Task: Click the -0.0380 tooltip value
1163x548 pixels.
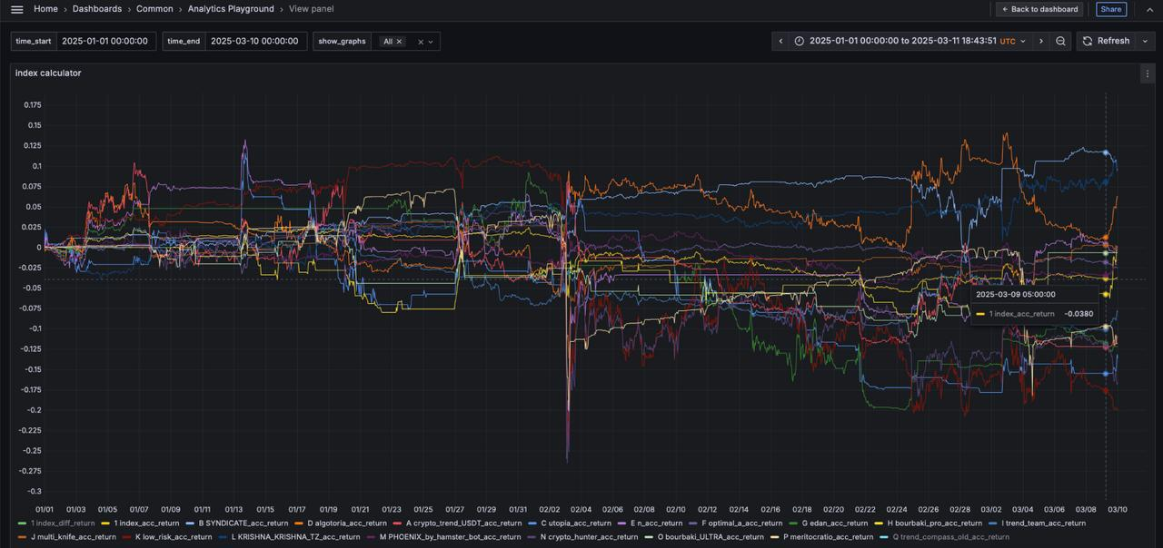Action: pyautogui.click(x=1078, y=314)
